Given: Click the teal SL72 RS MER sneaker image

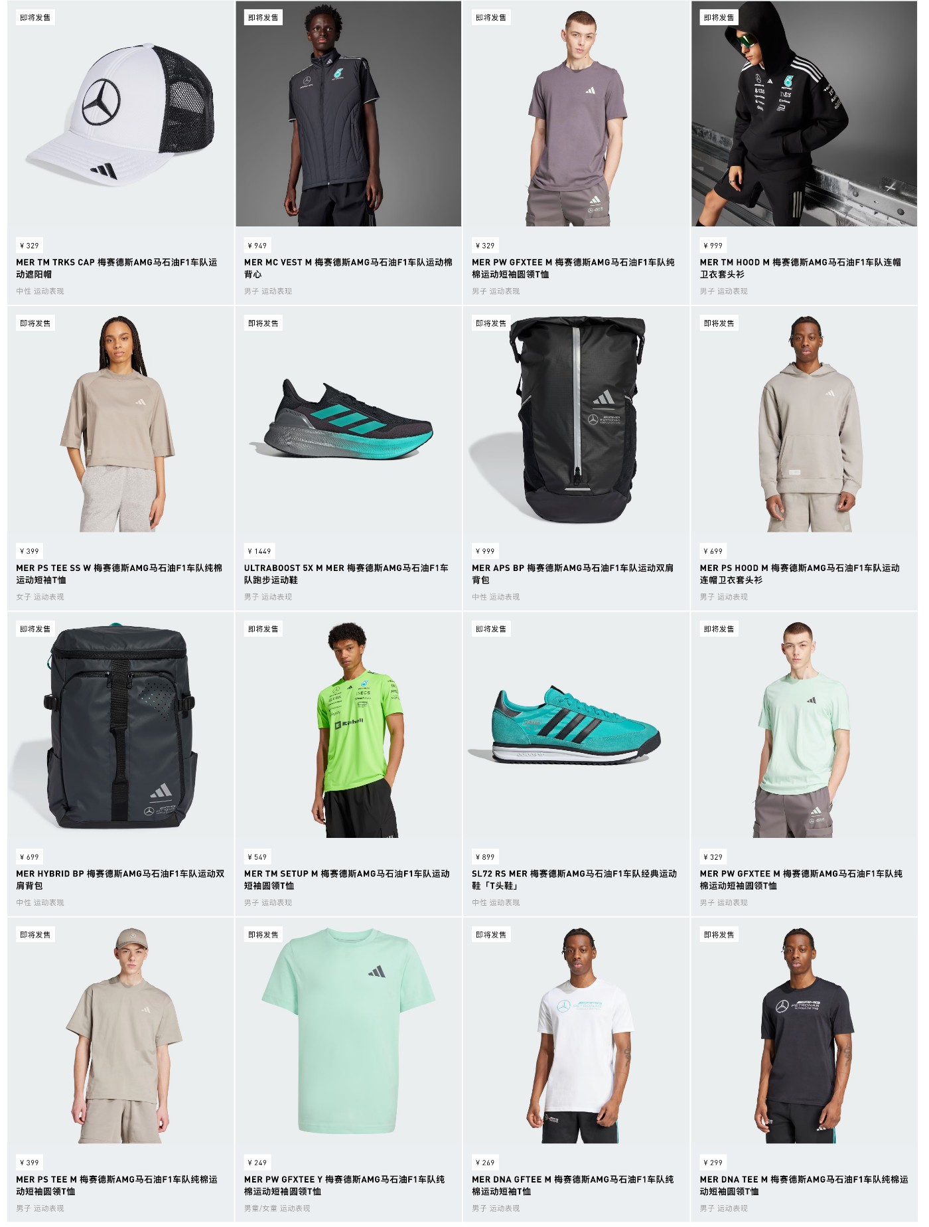Looking at the screenshot, I should (576, 725).
